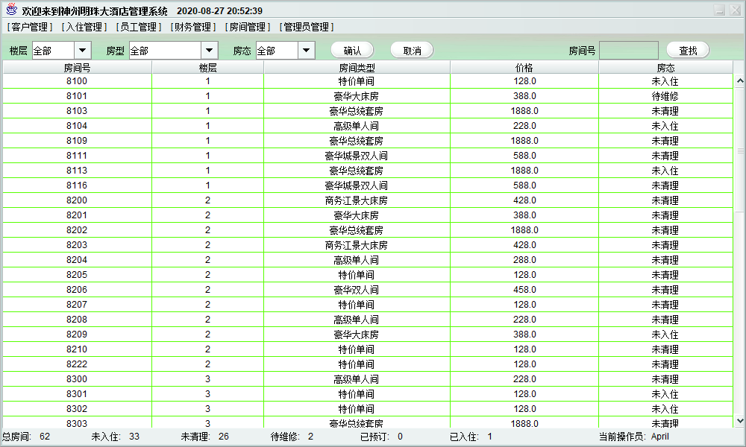Select room 8205 cell
The image size is (746, 447).
pos(77,275)
